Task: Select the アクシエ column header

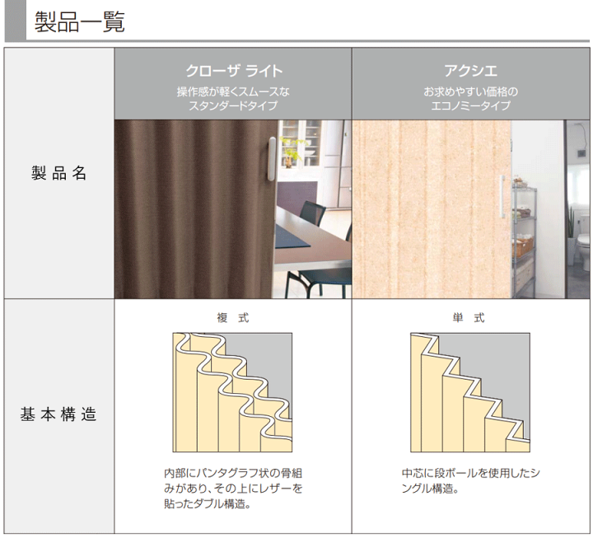Action: pyautogui.click(x=470, y=71)
